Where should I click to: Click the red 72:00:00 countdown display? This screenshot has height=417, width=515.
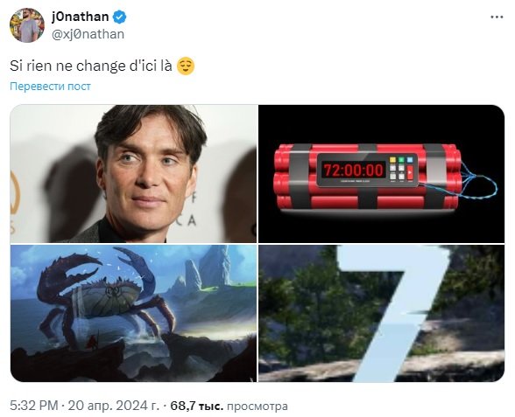(354, 170)
